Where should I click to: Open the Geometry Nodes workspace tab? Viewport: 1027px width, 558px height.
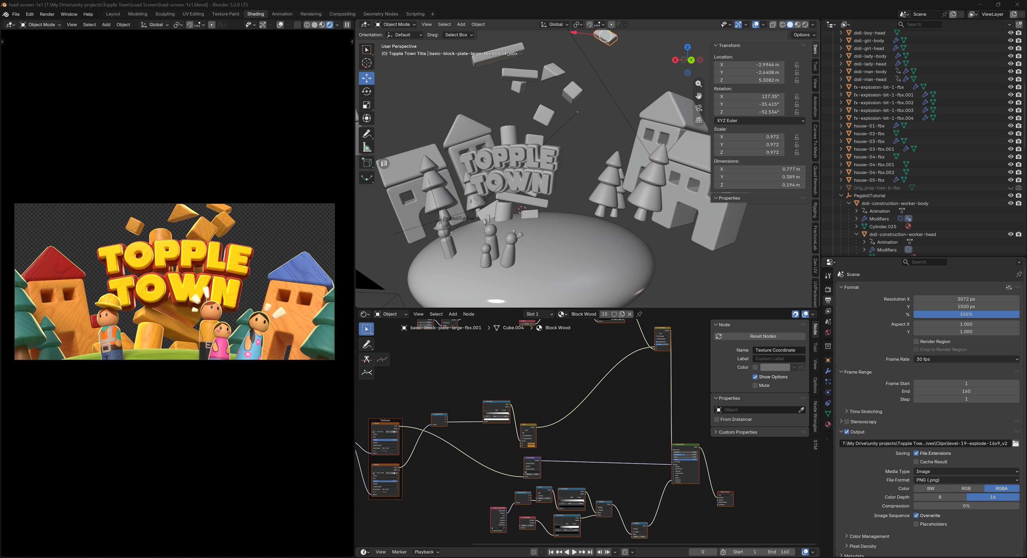coord(380,14)
